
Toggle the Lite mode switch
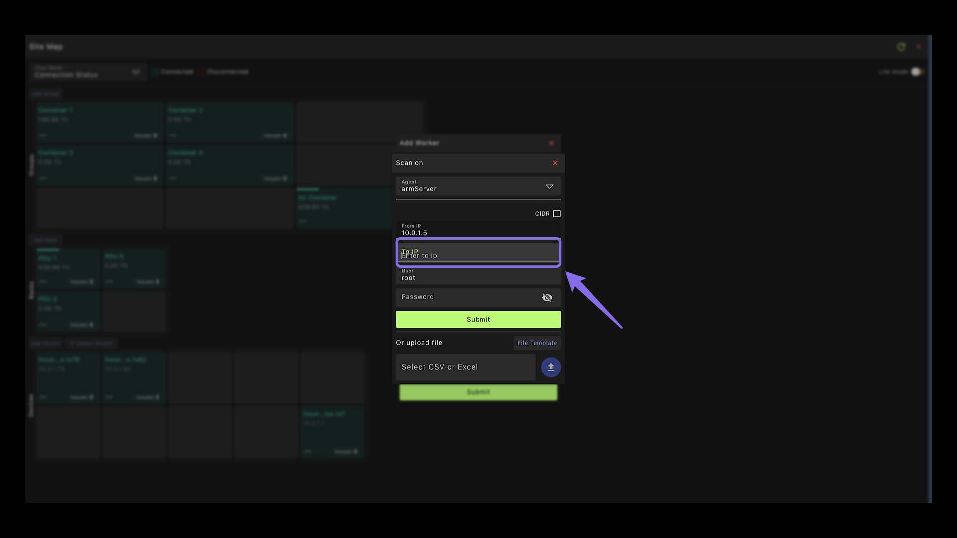point(917,72)
